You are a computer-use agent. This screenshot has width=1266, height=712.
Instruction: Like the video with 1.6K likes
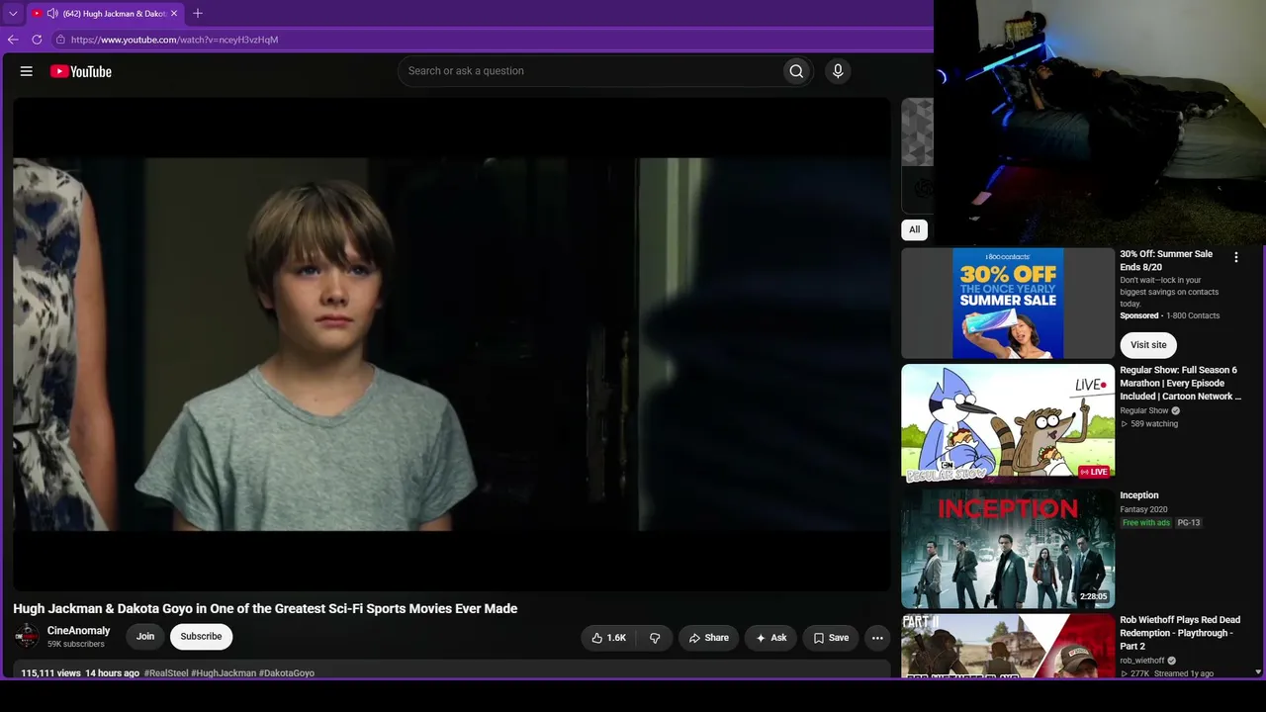(609, 638)
